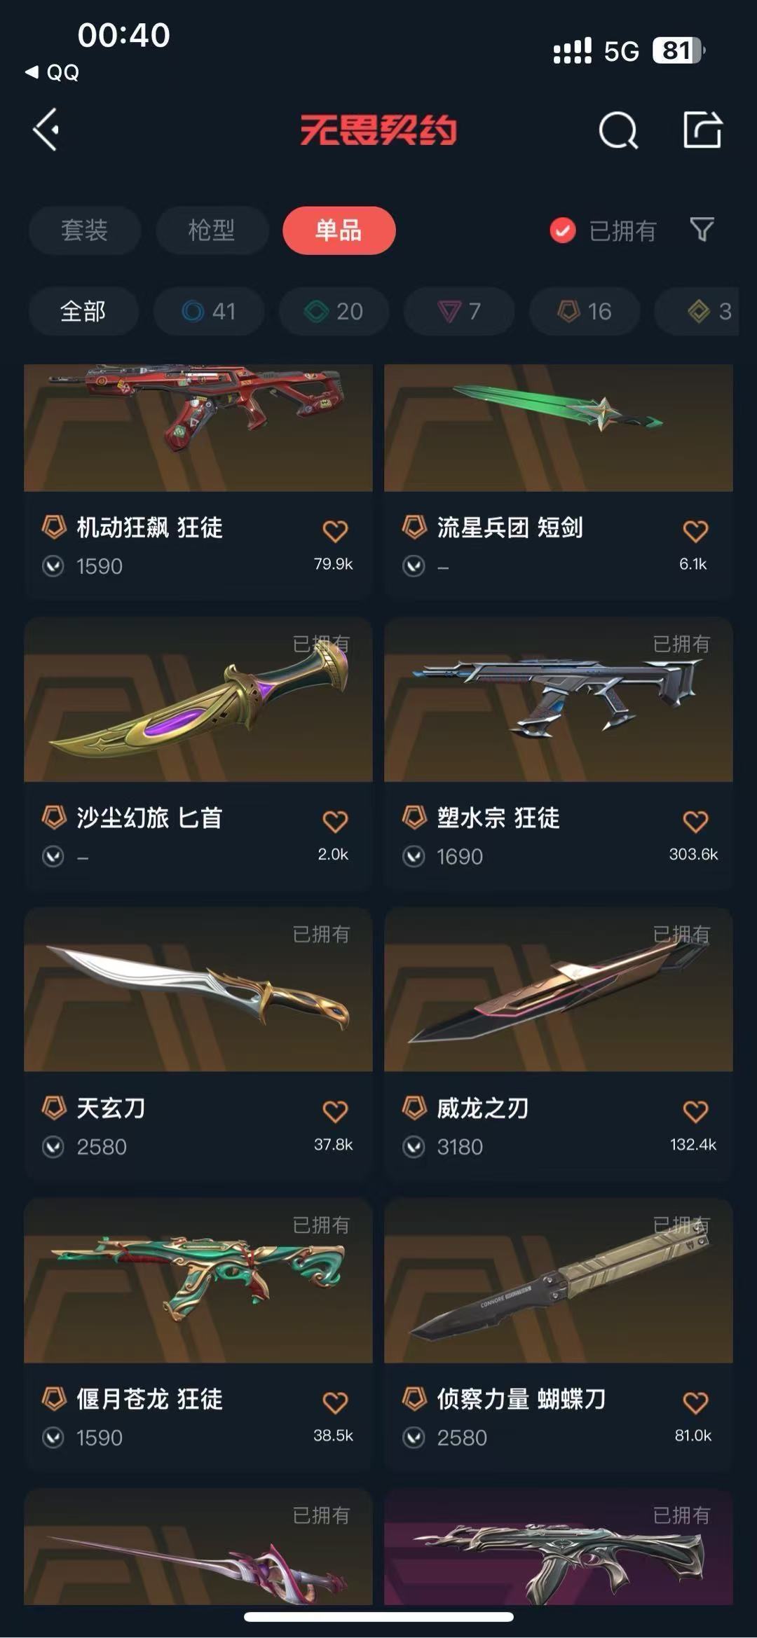Open 沙尘幻旅 匕首 knife thumbnail

tap(198, 699)
